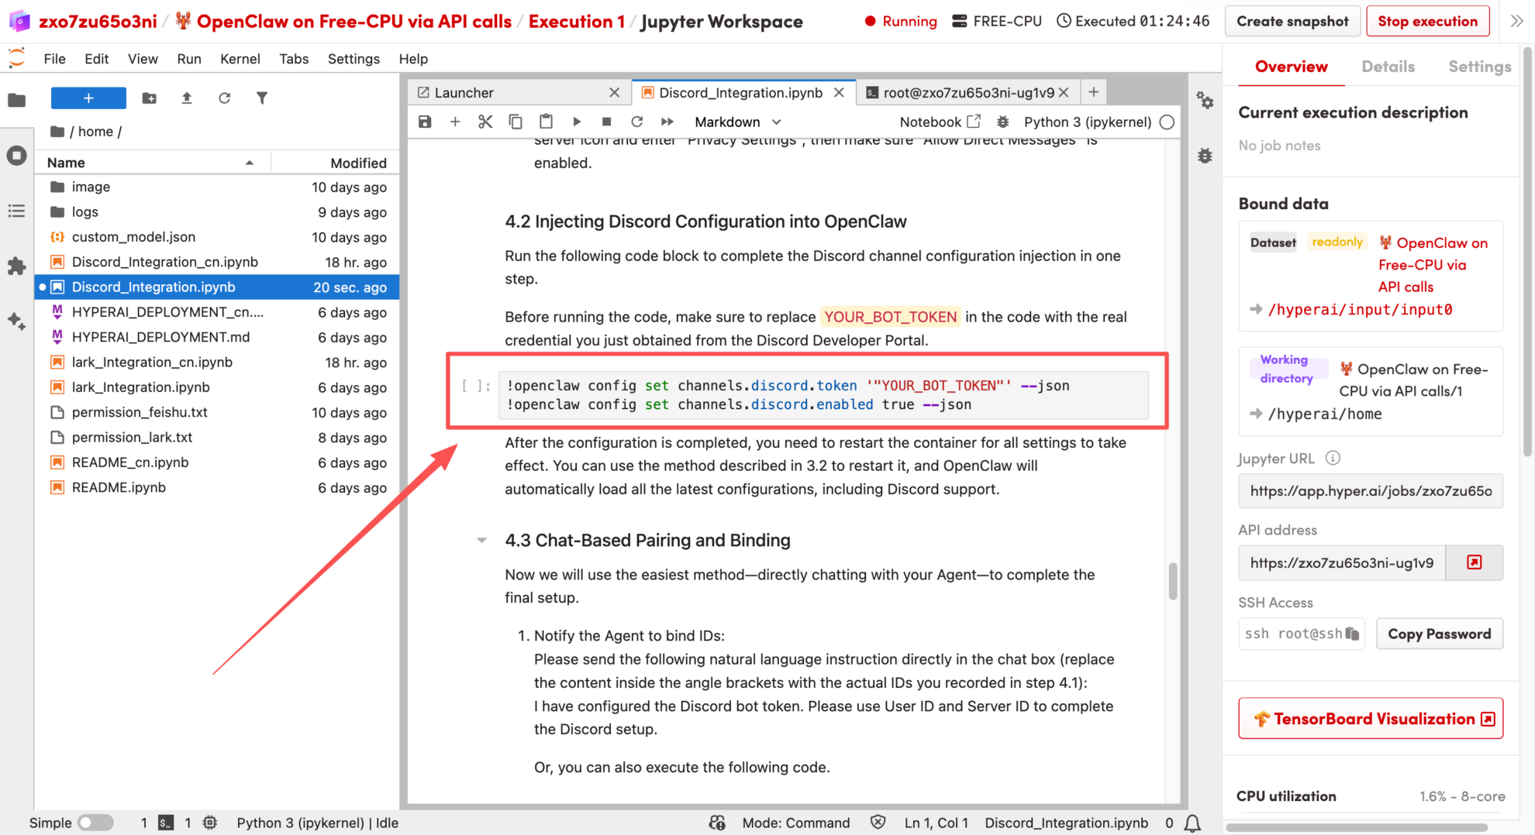Viewport: 1535px width, 835px height.
Task: Open the Markdown cell type dropdown
Action: point(737,122)
